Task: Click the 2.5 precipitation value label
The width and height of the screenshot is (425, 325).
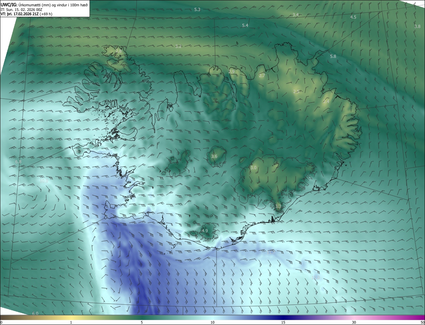Action: [296, 91]
